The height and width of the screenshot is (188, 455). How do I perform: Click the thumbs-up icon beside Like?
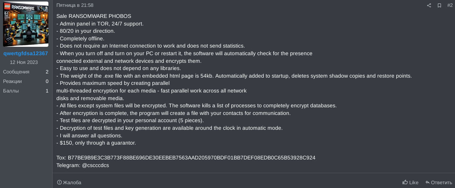405,182
